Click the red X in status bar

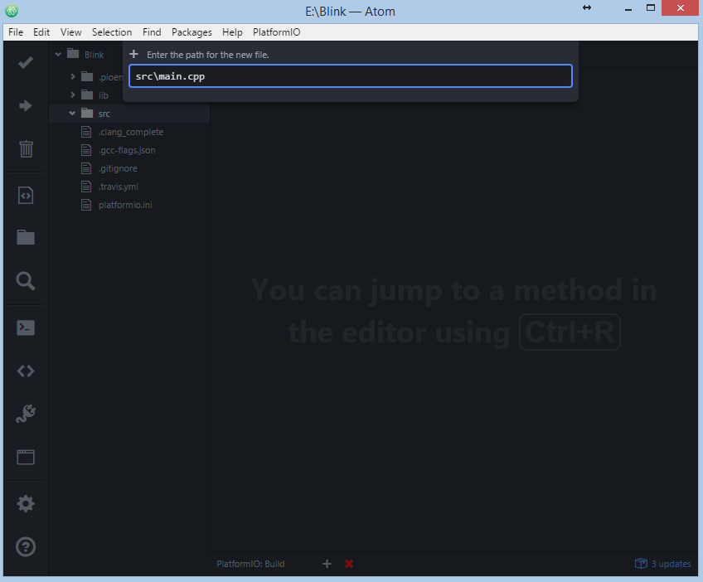(349, 564)
